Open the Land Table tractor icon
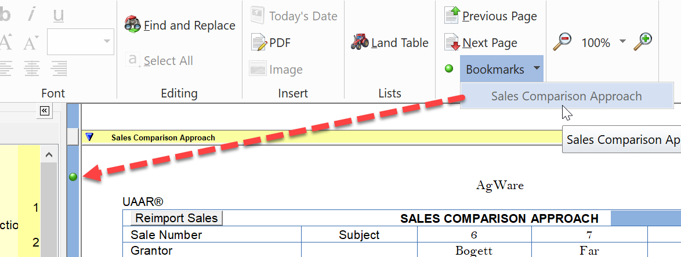This screenshot has width=681, height=257. 360,42
